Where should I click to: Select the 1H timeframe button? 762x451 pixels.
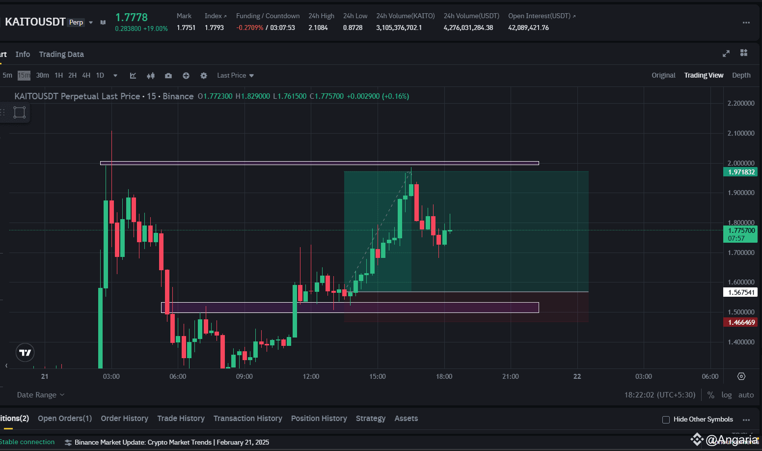coord(58,75)
